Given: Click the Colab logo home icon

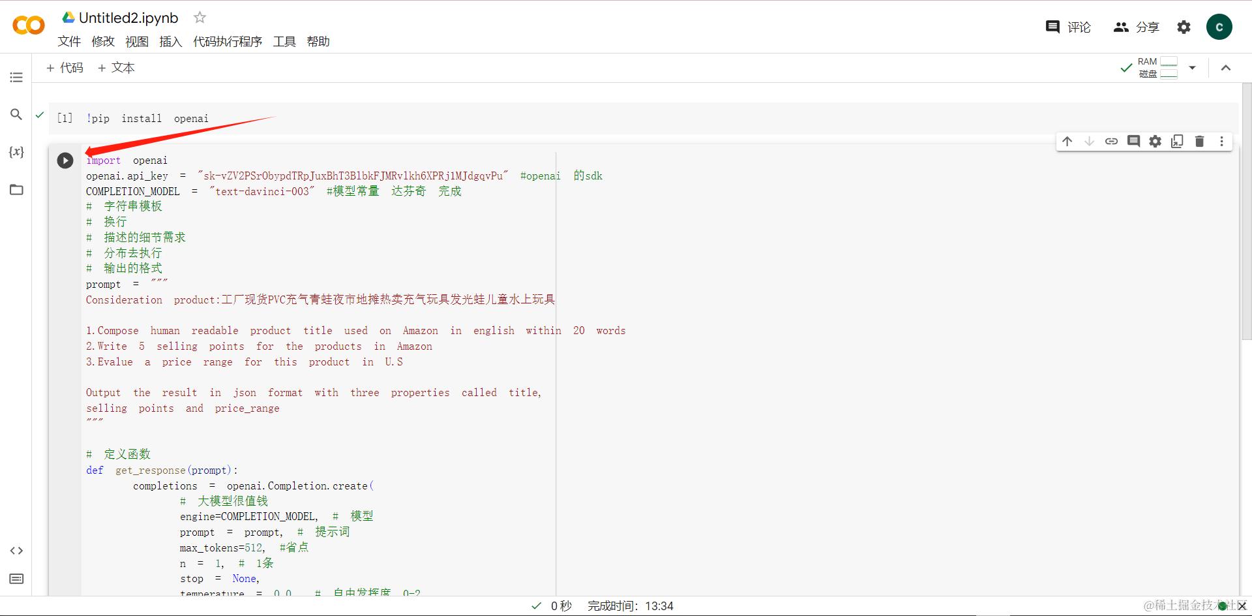Looking at the screenshot, I should point(29,25).
